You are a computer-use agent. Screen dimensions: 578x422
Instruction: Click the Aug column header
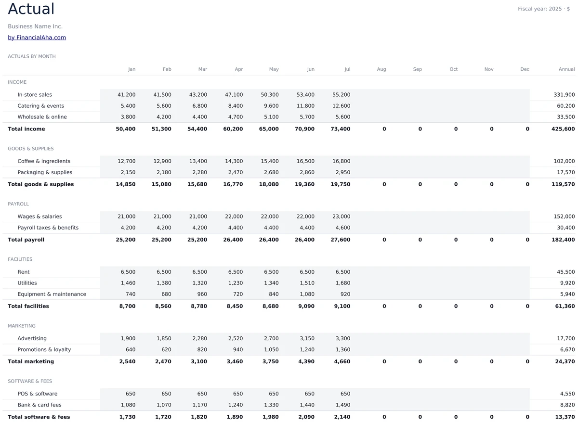381,69
